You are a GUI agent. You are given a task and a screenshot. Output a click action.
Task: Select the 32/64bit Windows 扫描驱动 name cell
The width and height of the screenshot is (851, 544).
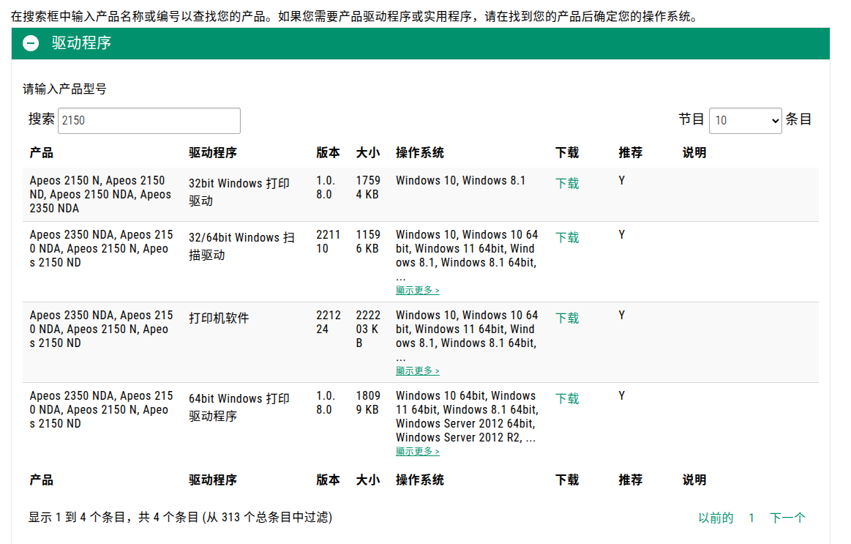[241, 247]
